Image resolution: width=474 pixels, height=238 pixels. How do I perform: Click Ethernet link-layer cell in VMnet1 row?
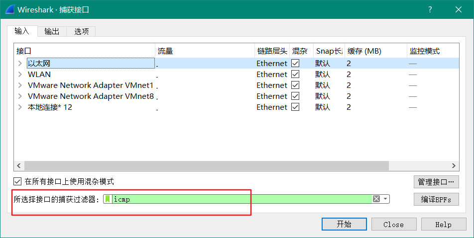pos(272,85)
